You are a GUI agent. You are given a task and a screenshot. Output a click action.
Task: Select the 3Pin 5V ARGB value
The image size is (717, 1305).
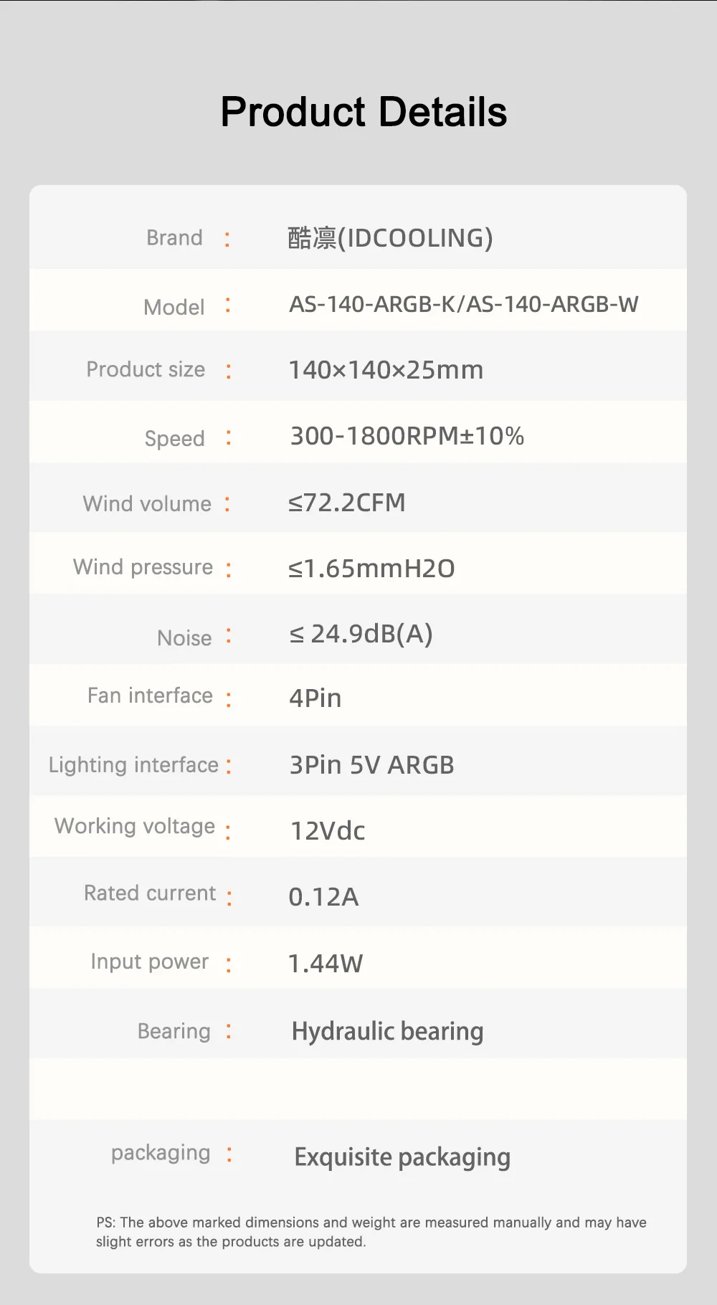371,765
